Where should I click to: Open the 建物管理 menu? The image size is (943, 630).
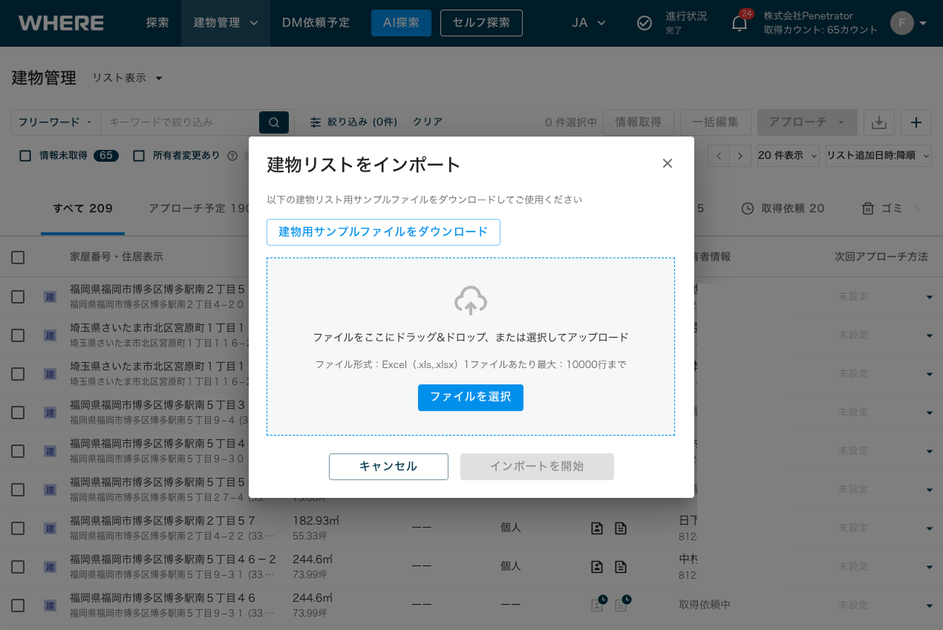(x=225, y=23)
